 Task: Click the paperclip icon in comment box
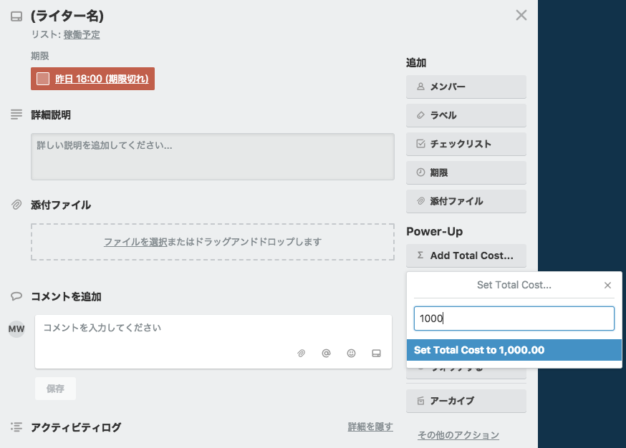point(302,353)
